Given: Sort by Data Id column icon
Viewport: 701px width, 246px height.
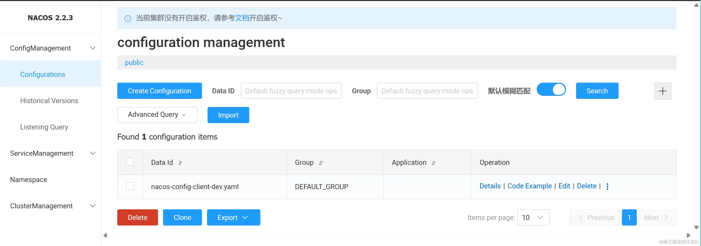Looking at the screenshot, I should tap(180, 163).
